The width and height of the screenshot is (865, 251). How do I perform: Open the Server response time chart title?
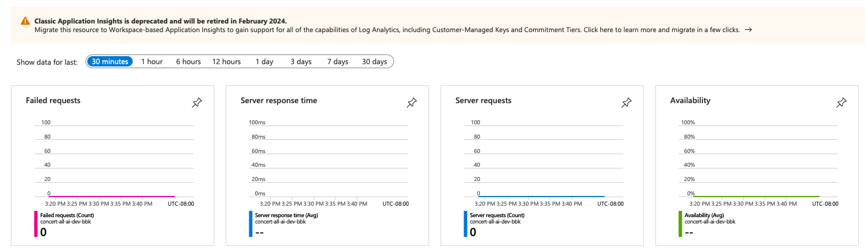pos(279,100)
